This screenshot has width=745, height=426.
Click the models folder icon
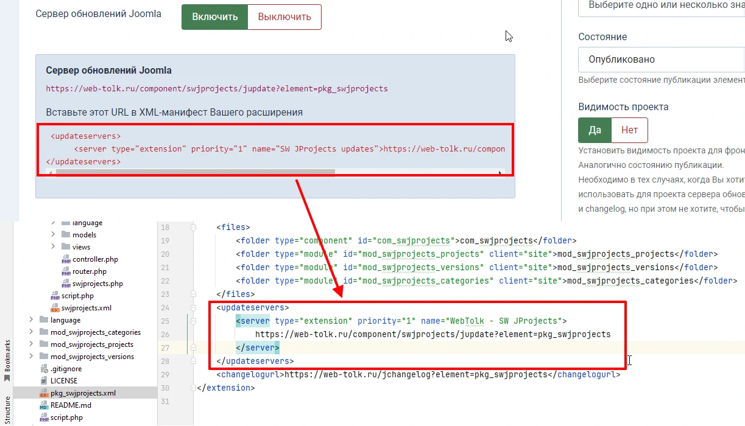(x=66, y=235)
